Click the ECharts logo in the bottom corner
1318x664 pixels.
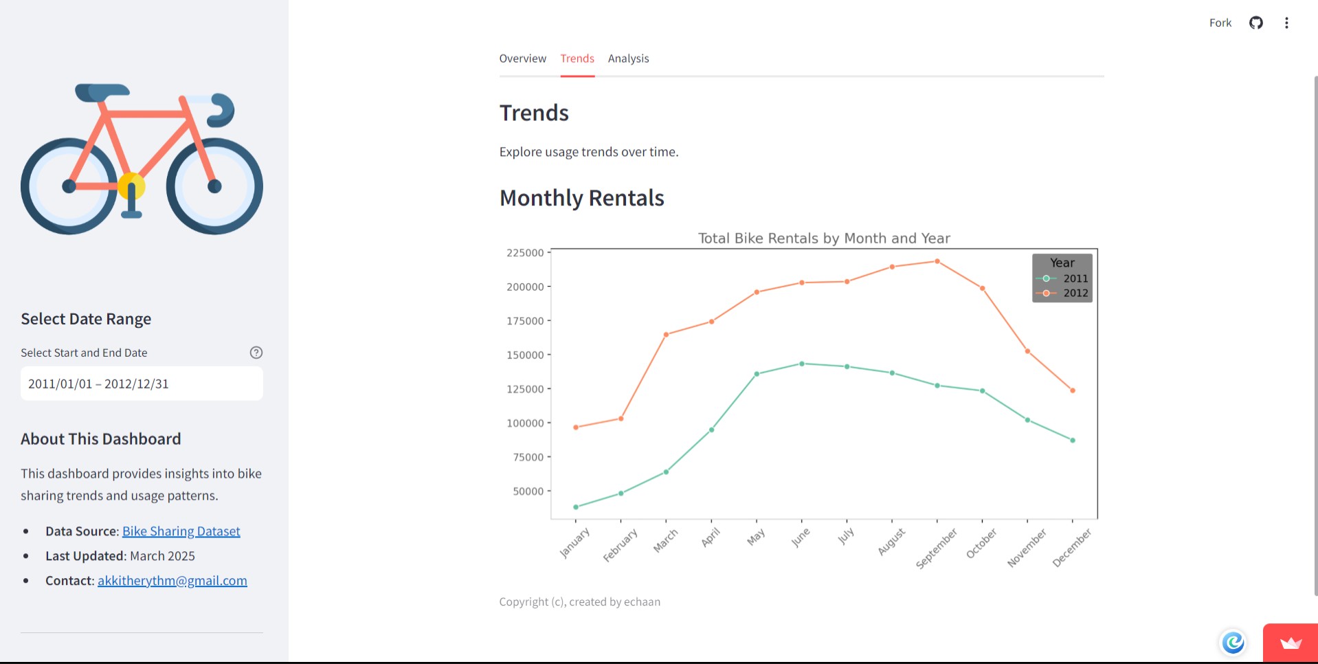pos(1233,643)
